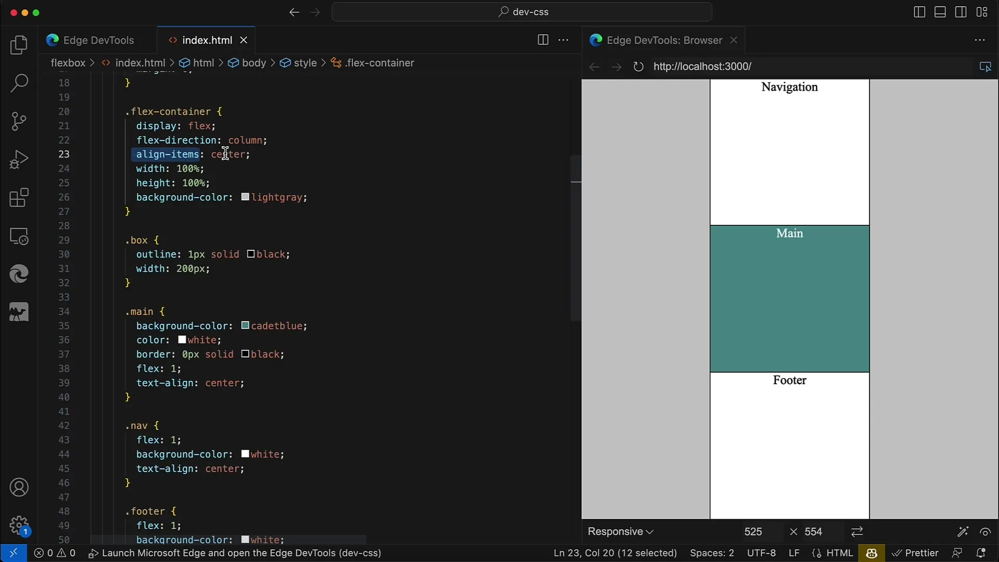Click the visibility toggle for index.html tab

pos(542,39)
